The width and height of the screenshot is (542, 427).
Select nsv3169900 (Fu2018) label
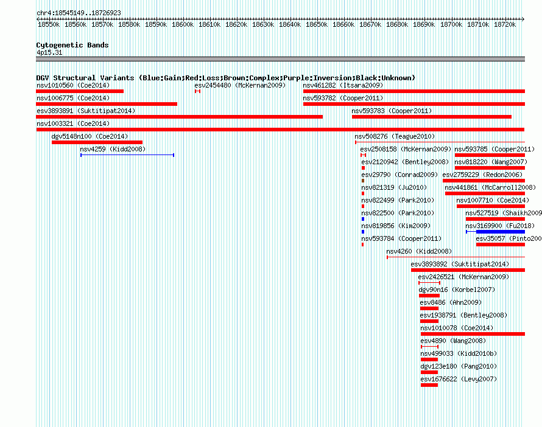coord(500,226)
